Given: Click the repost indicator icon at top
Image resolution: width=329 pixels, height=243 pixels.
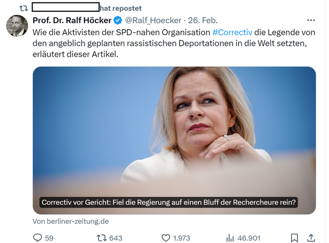Looking at the screenshot, I should 24,8.
